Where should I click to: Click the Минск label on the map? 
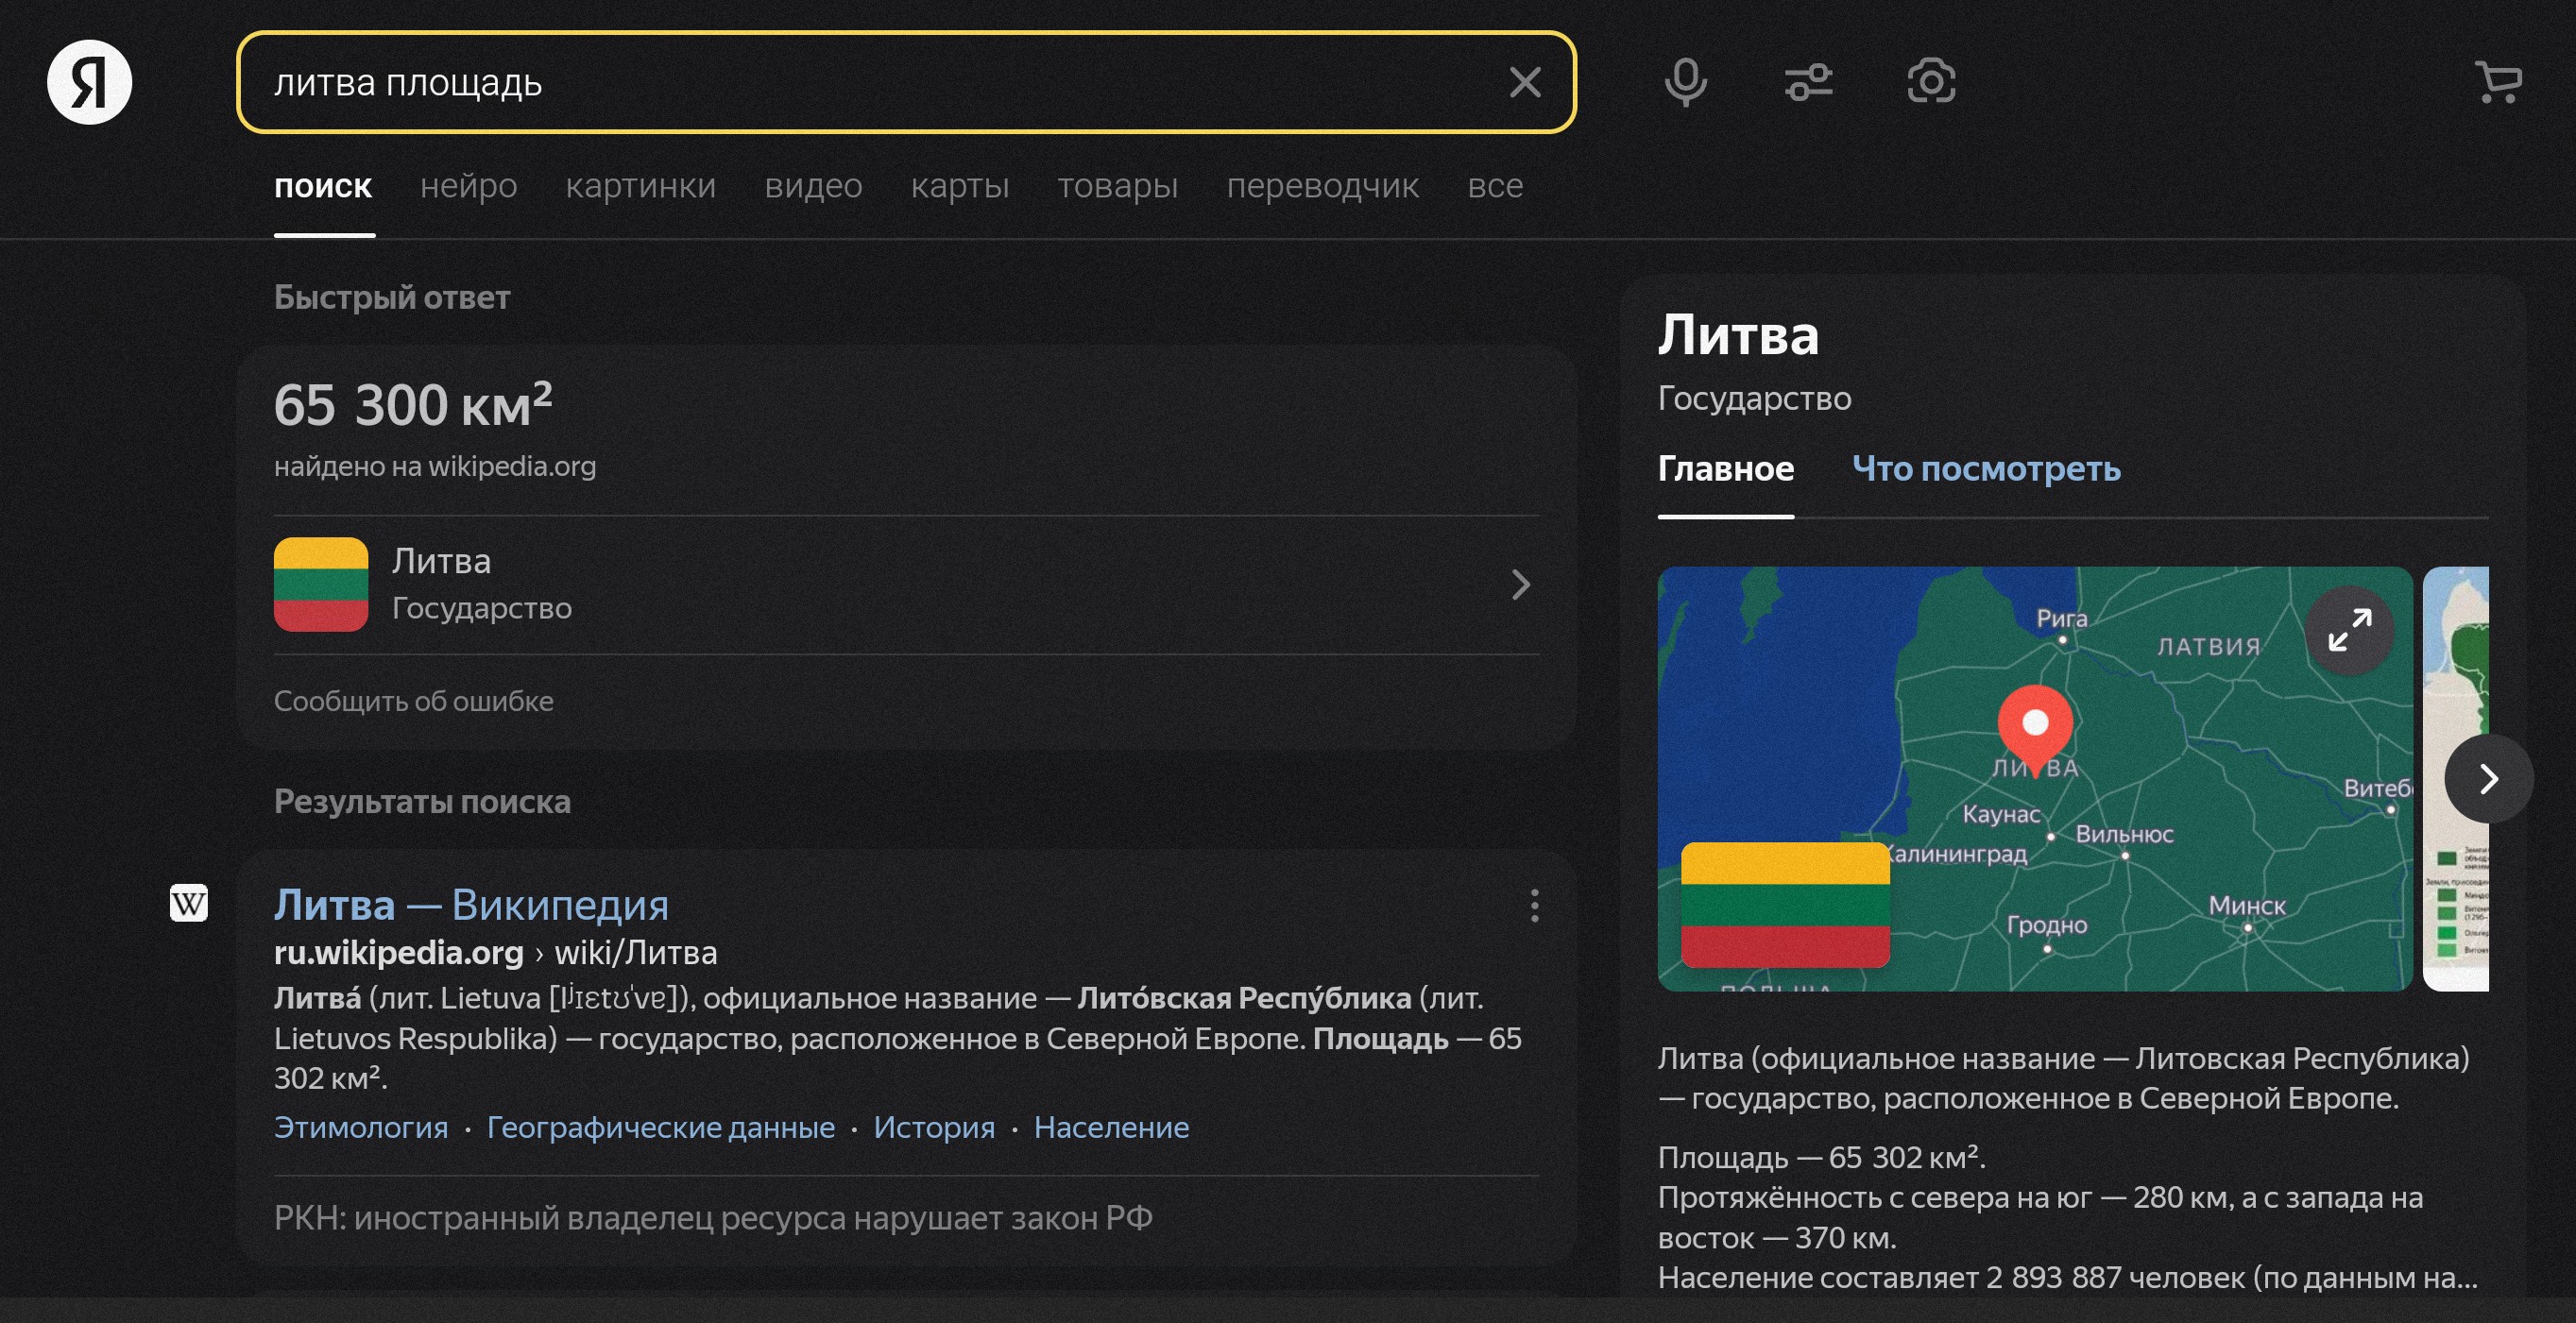click(x=2247, y=906)
